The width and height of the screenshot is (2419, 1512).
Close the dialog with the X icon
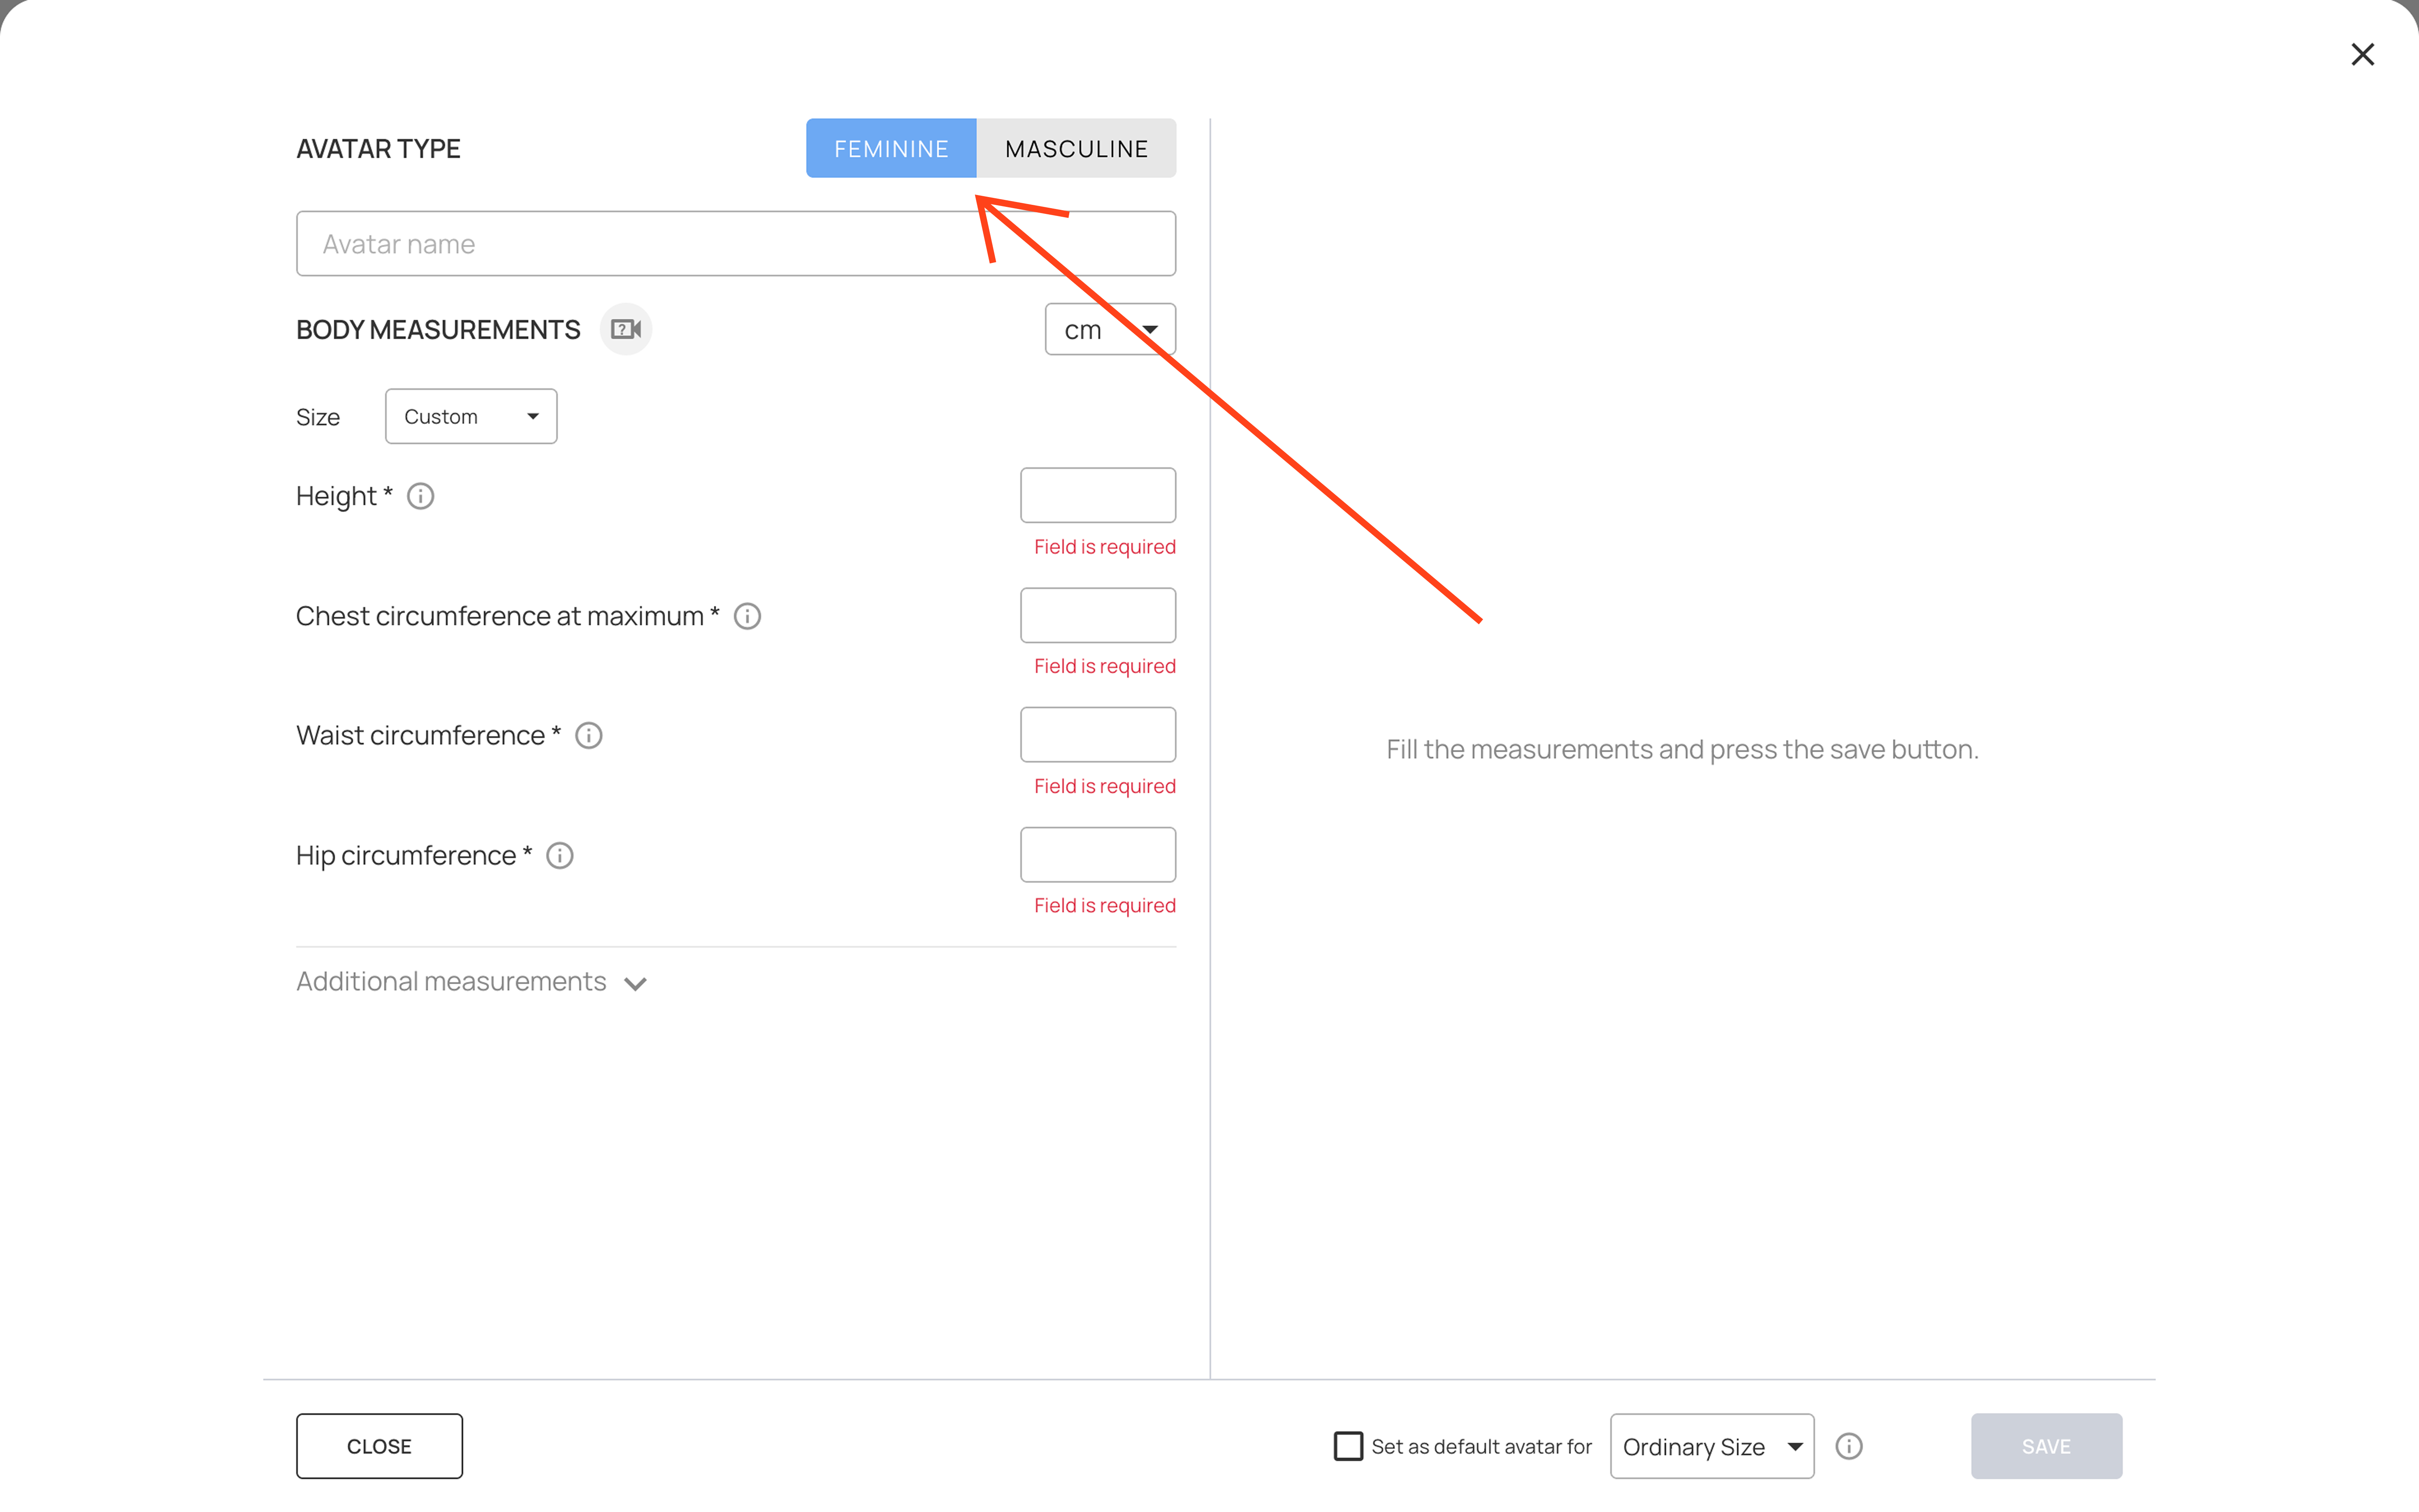pyautogui.click(x=2362, y=54)
